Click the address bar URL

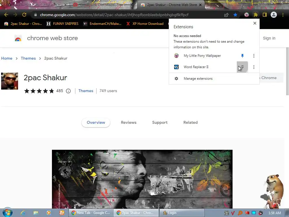pos(114,15)
